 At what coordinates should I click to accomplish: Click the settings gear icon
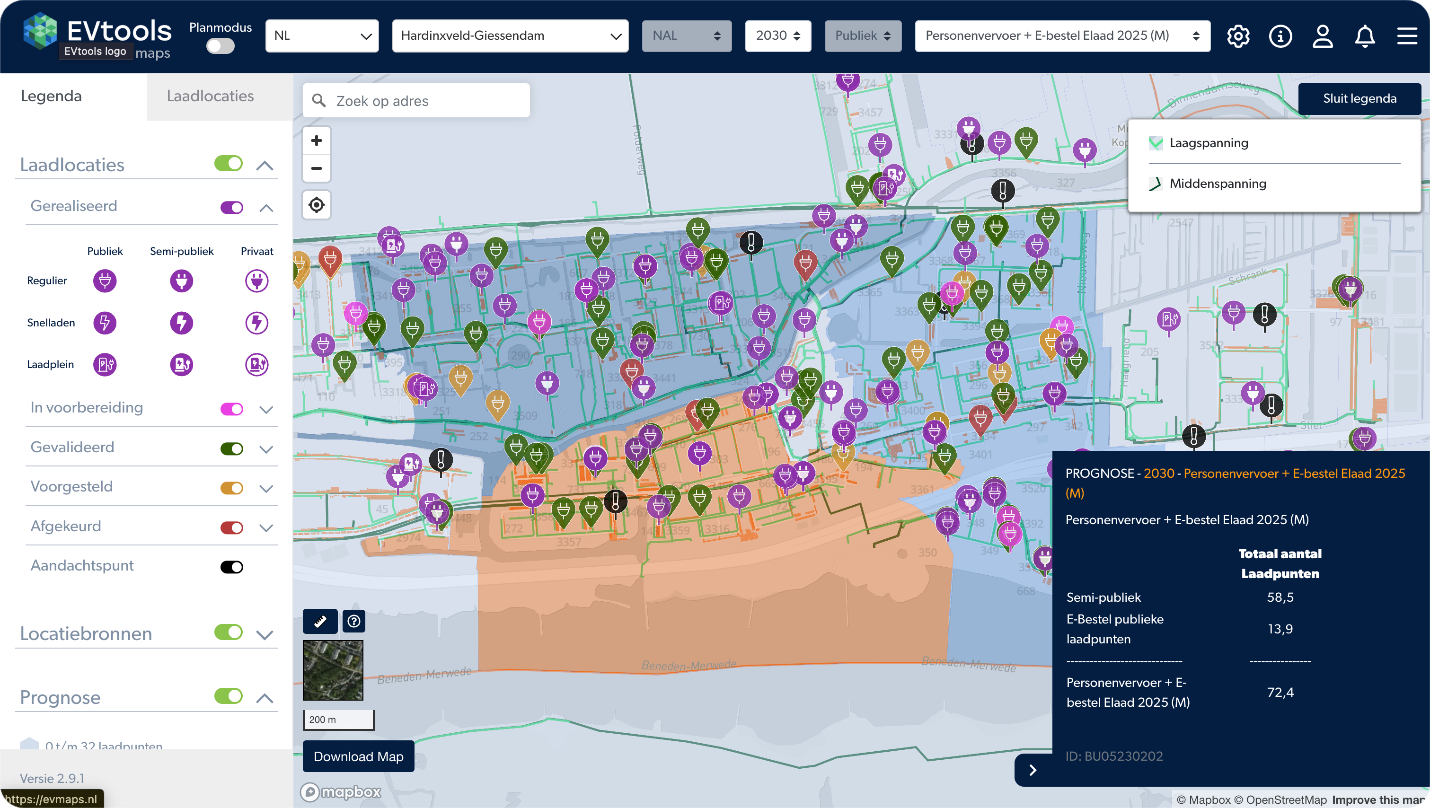(x=1238, y=36)
